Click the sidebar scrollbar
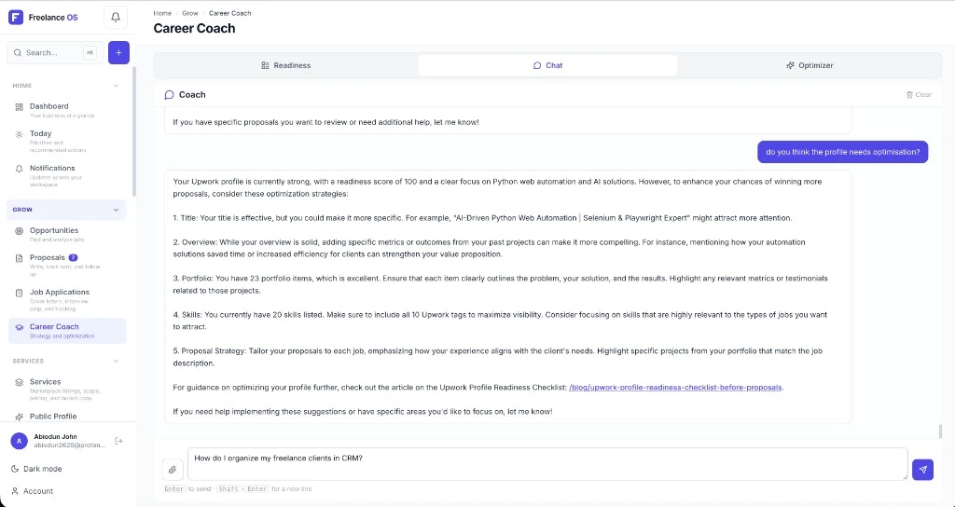Viewport: 955px width, 507px height. pos(134,130)
